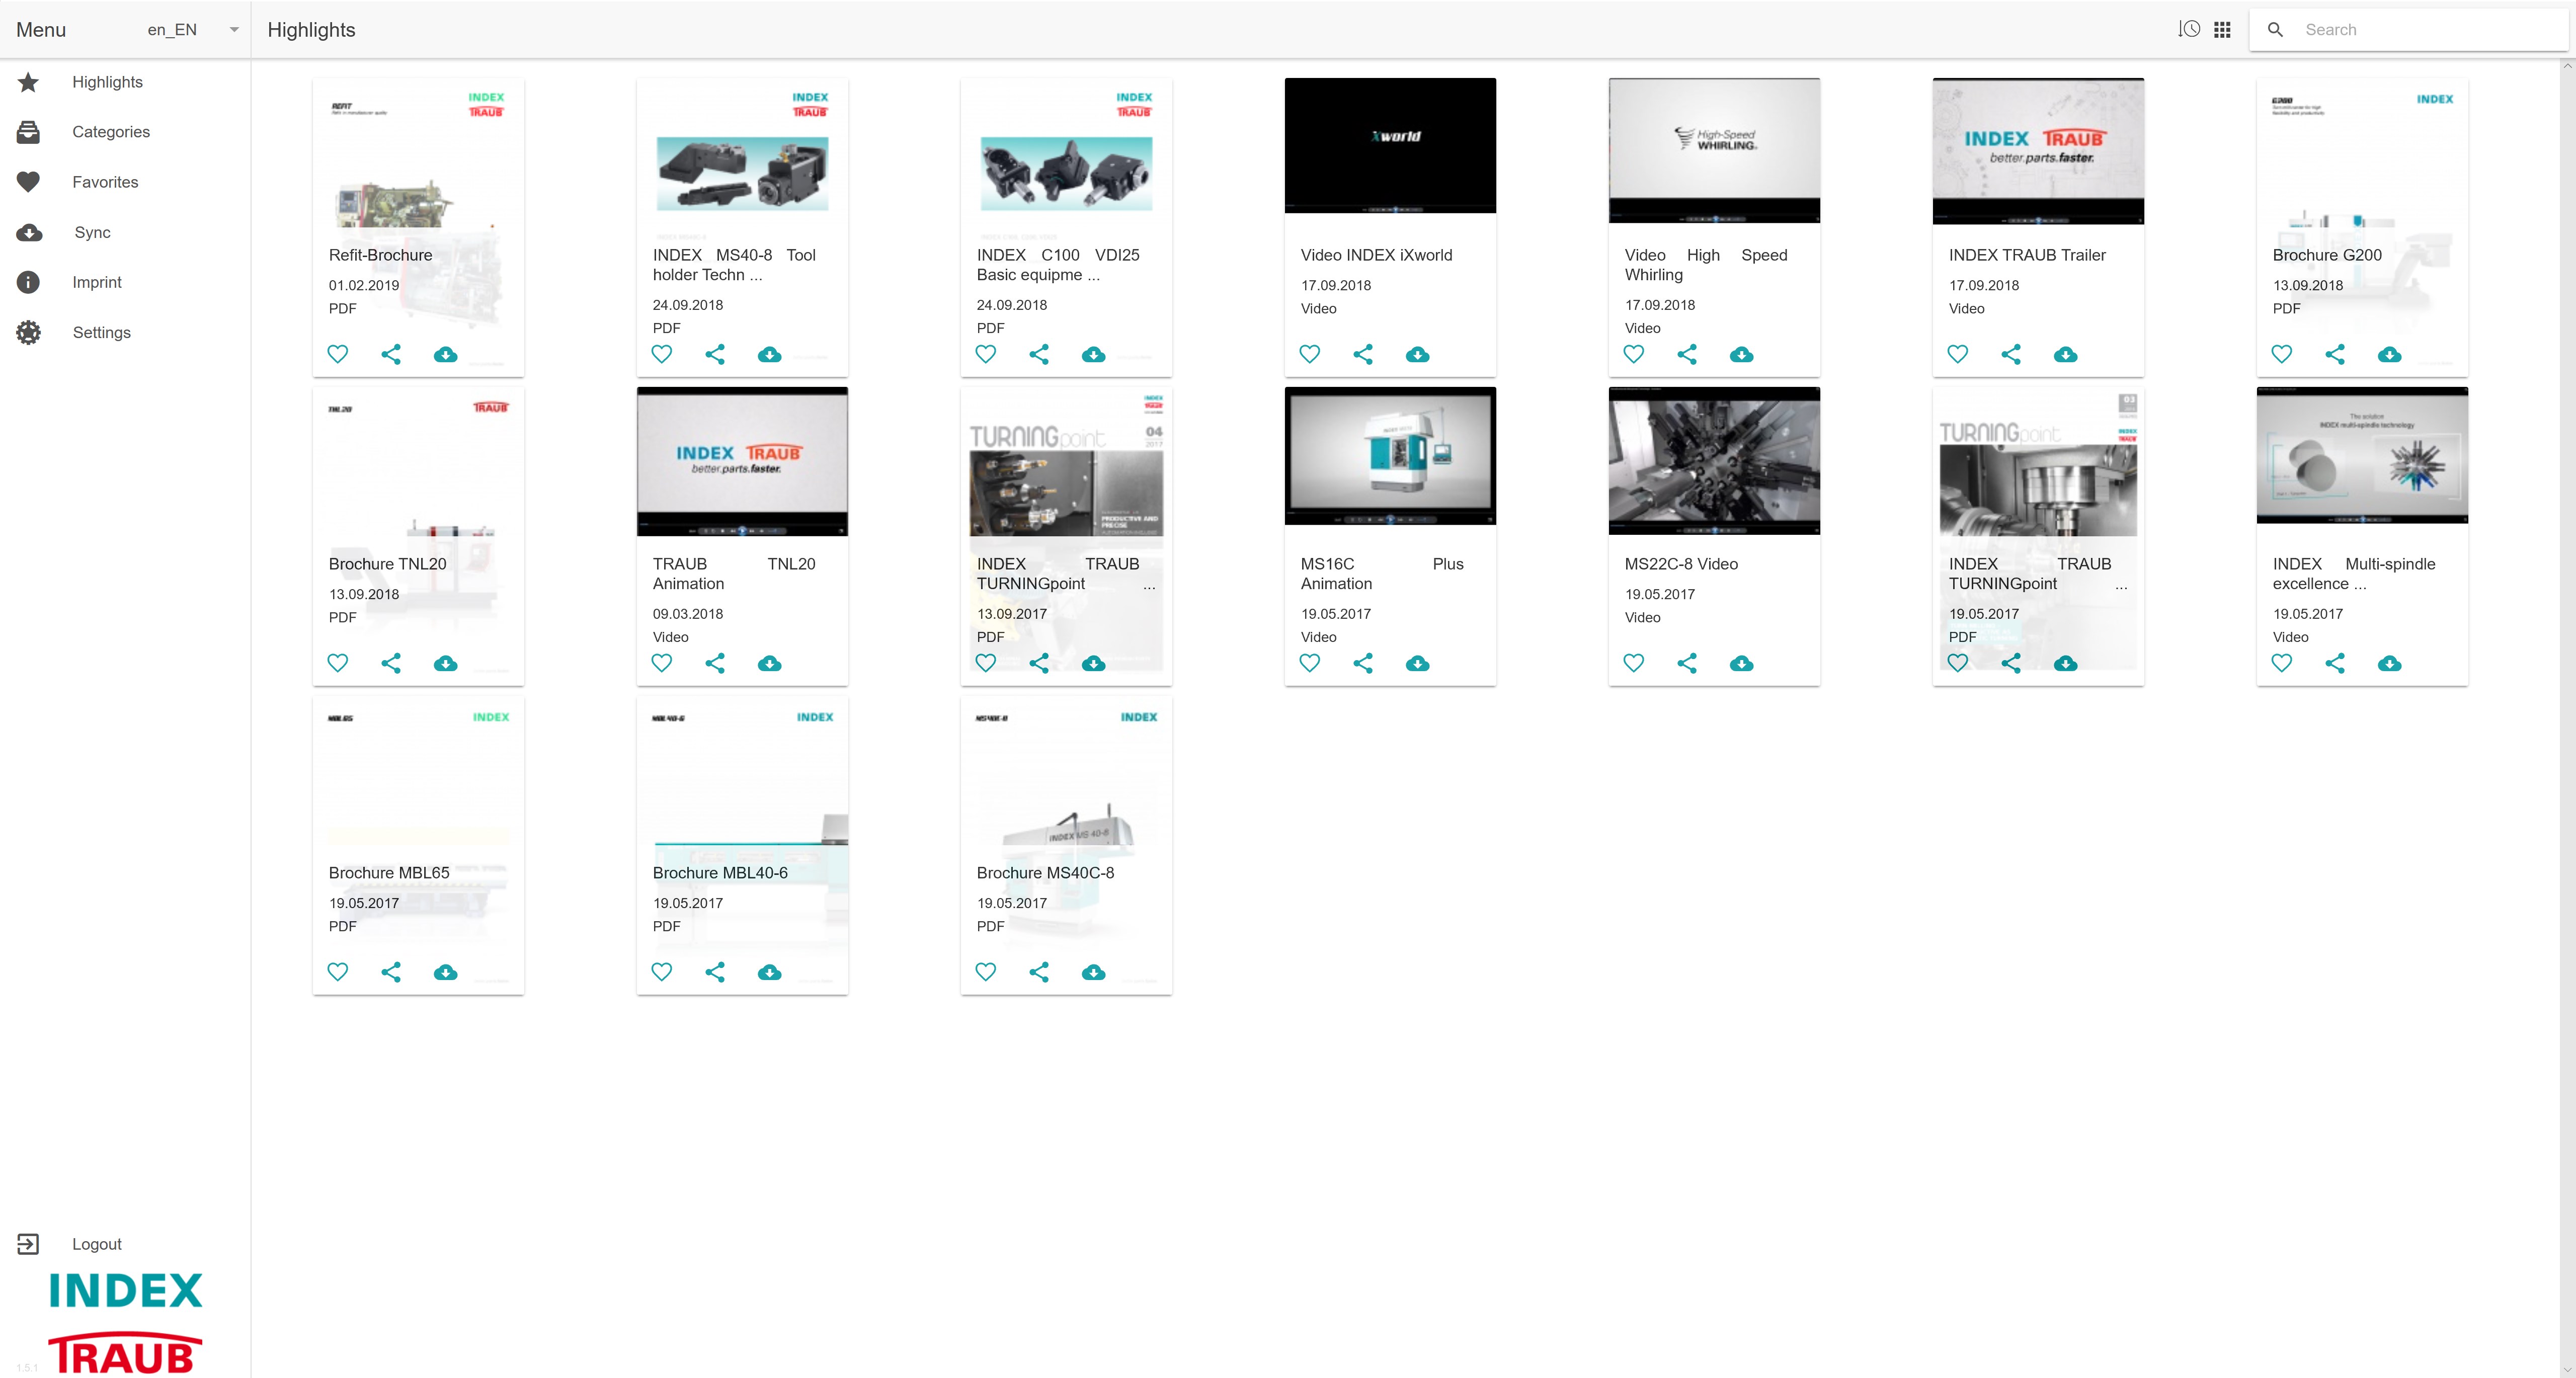Switch to grid view icon

(2222, 30)
